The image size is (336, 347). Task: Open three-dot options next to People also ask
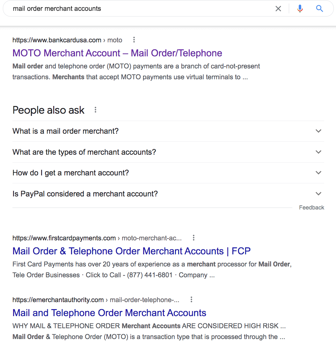click(95, 110)
